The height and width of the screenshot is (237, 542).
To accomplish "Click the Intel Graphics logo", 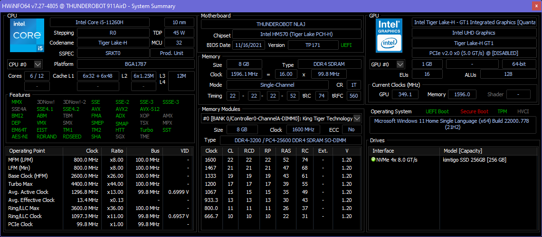I will [x=389, y=36].
